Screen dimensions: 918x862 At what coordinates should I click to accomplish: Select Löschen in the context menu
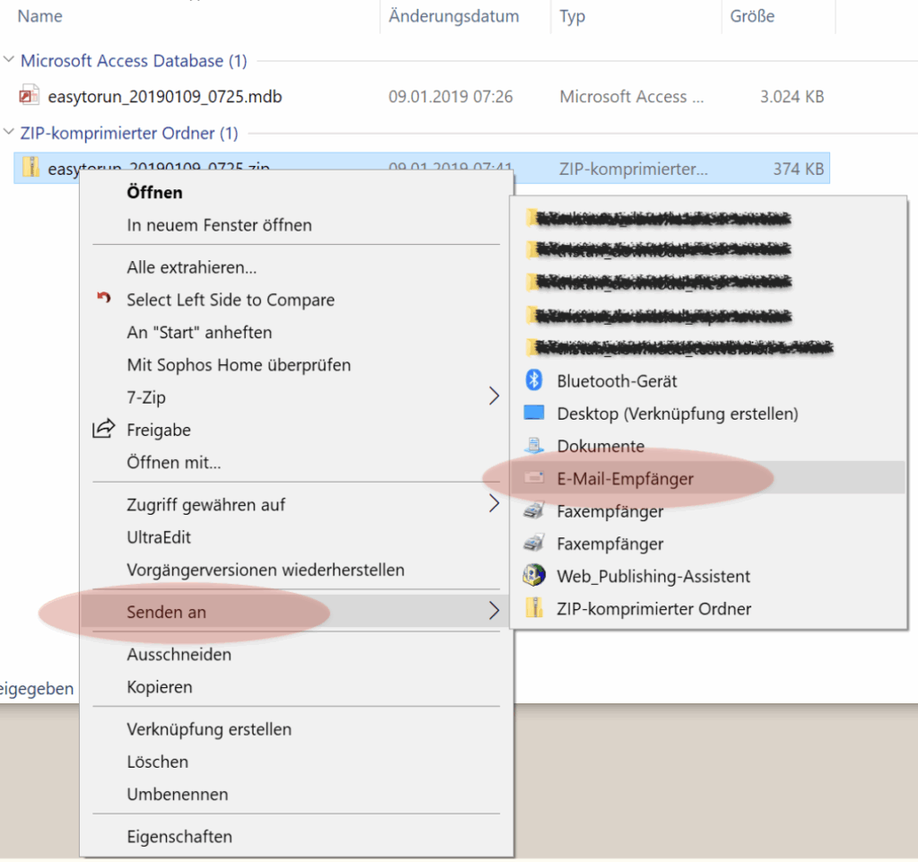click(158, 762)
